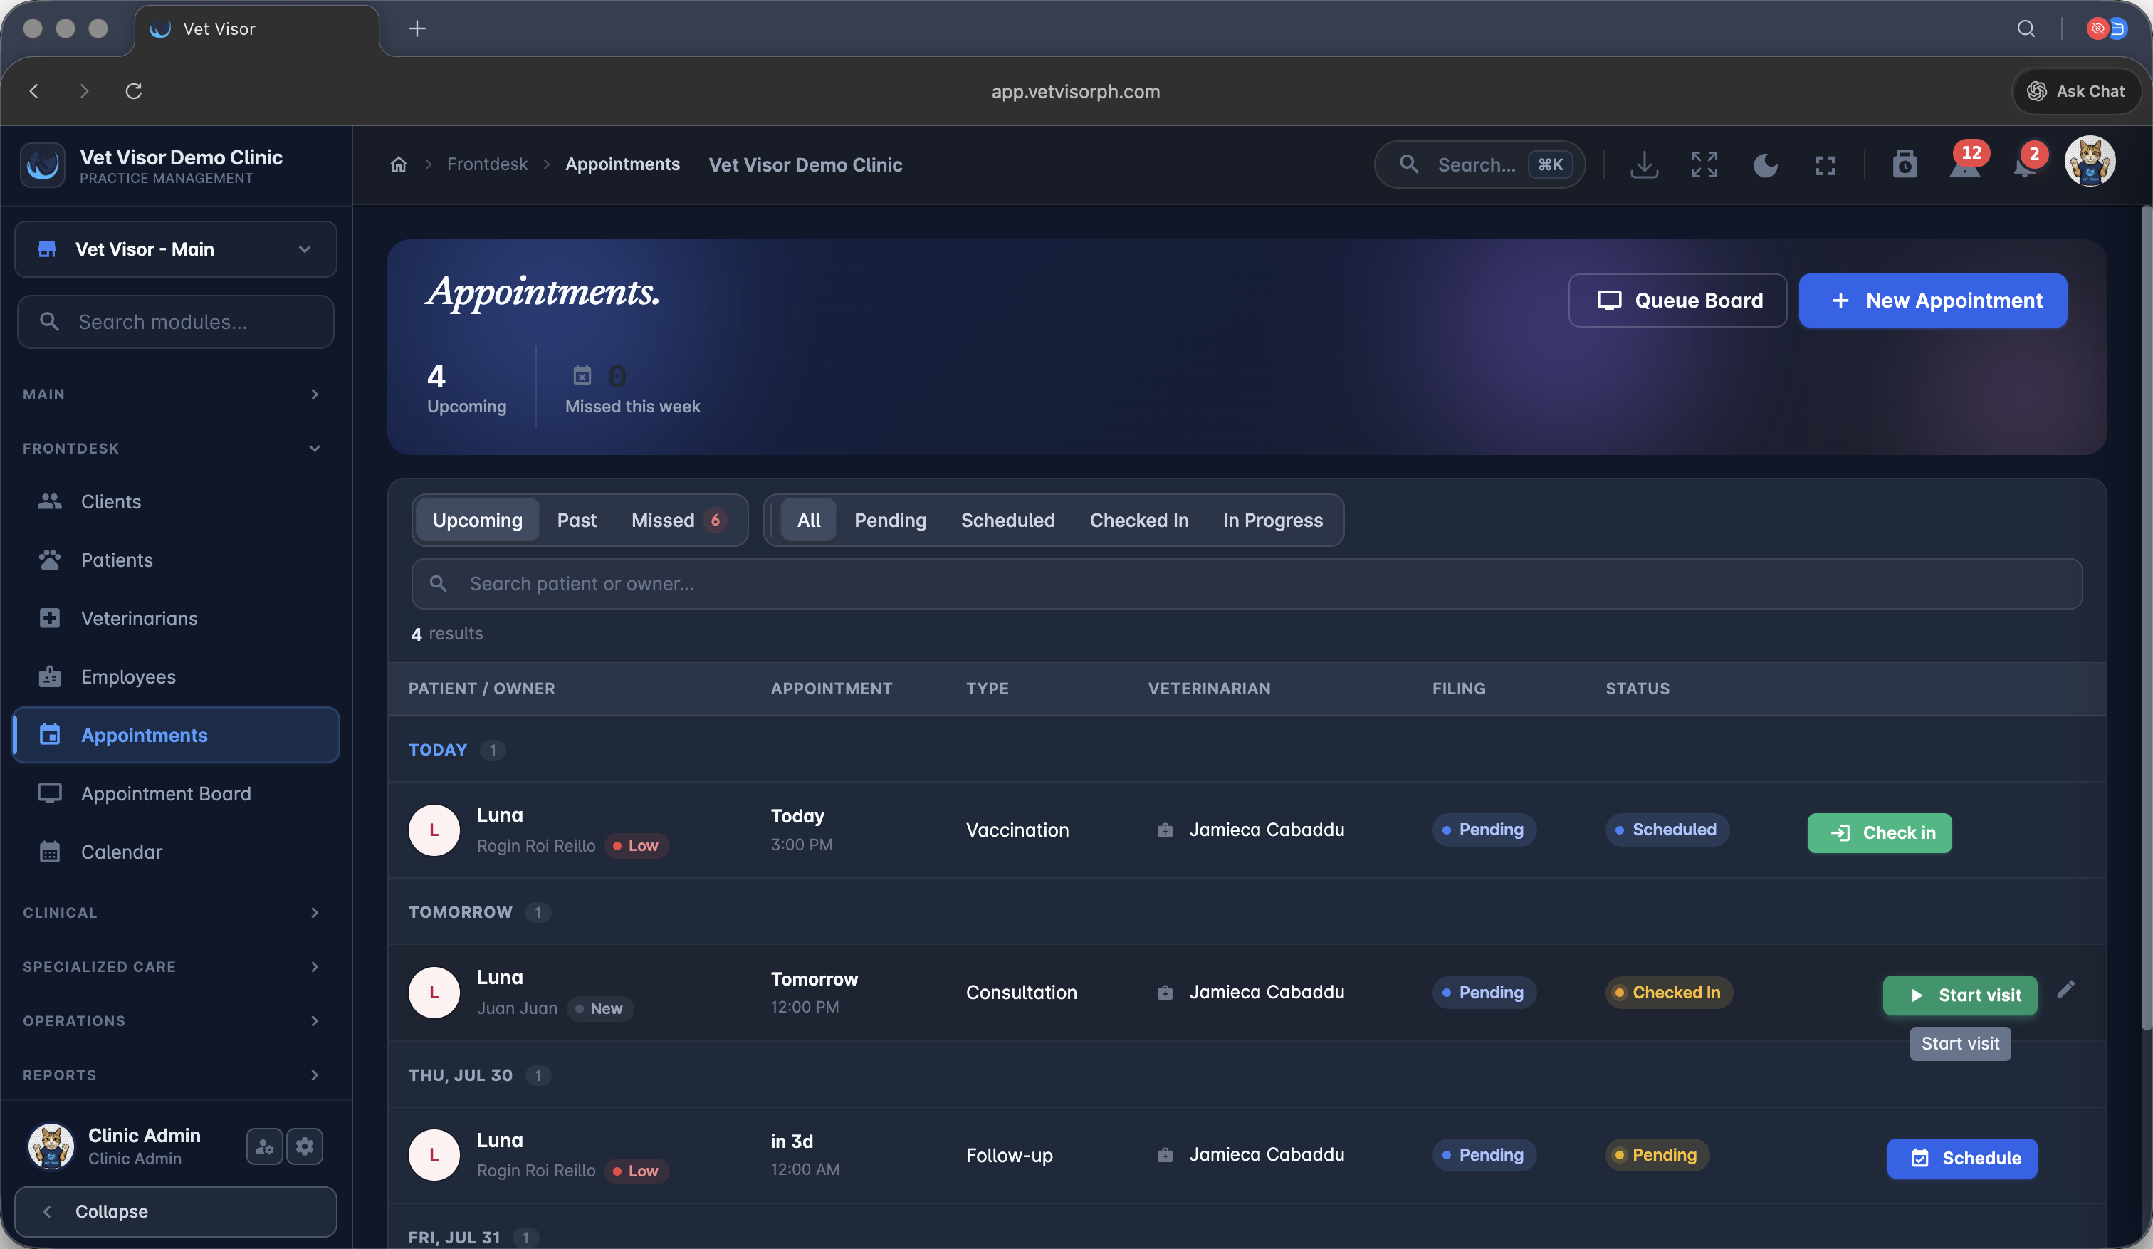Check in Luna's Vaccination appointment

[1880, 833]
